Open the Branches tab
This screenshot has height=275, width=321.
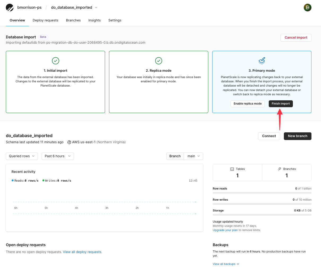pyautogui.click(x=73, y=20)
